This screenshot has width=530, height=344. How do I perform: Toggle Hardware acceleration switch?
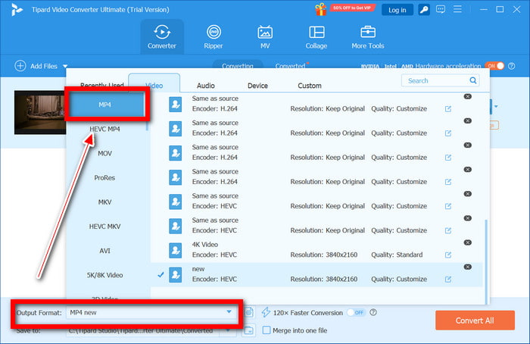coord(494,66)
